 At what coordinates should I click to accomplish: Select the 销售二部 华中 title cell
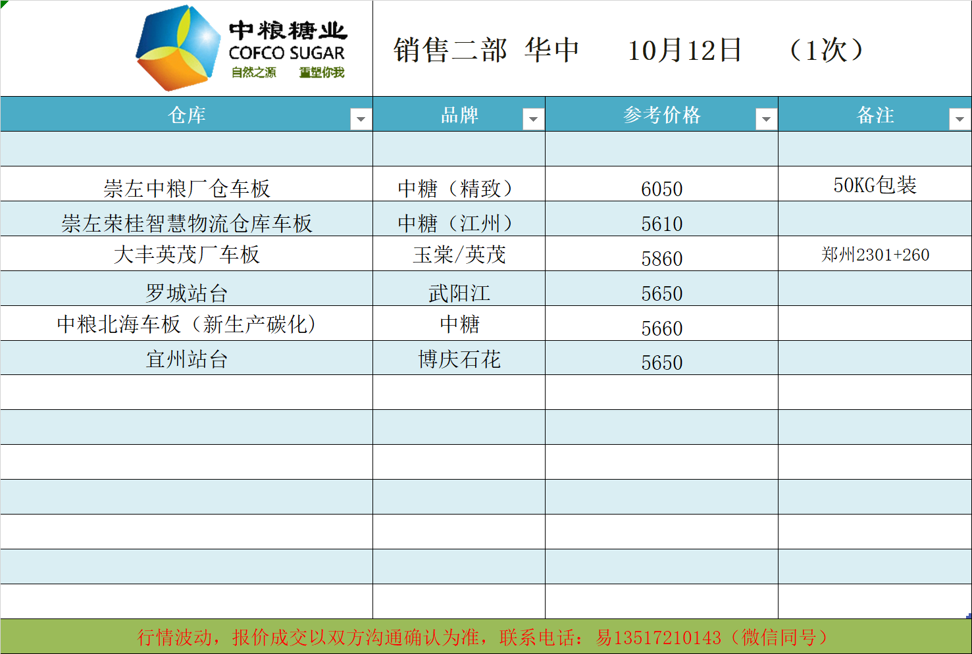click(x=486, y=50)
